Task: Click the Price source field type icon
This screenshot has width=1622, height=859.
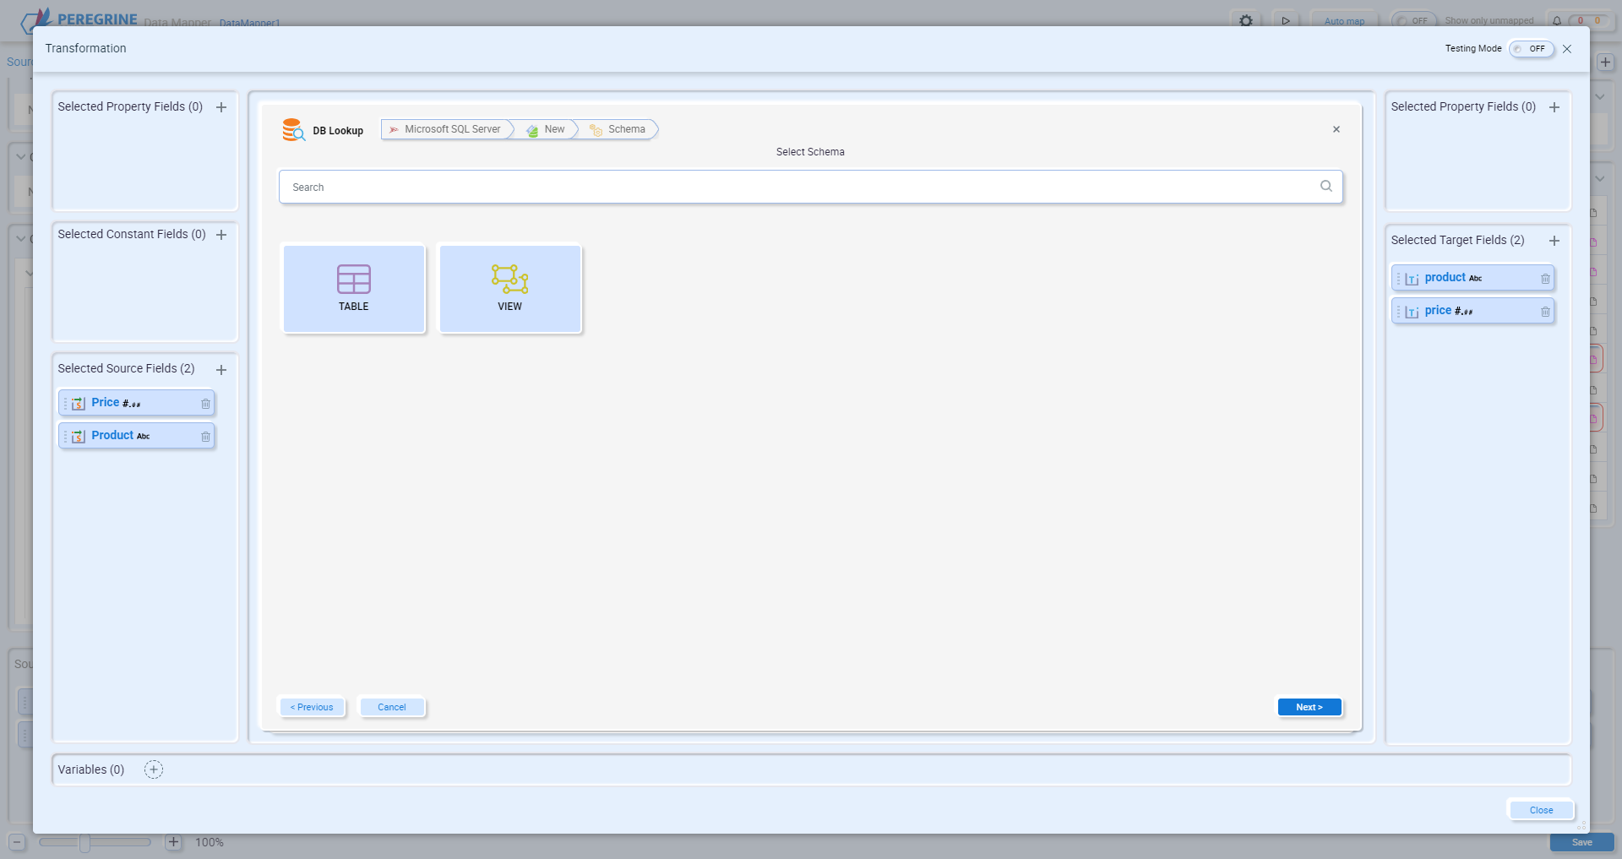Action: tap(79, 404)
